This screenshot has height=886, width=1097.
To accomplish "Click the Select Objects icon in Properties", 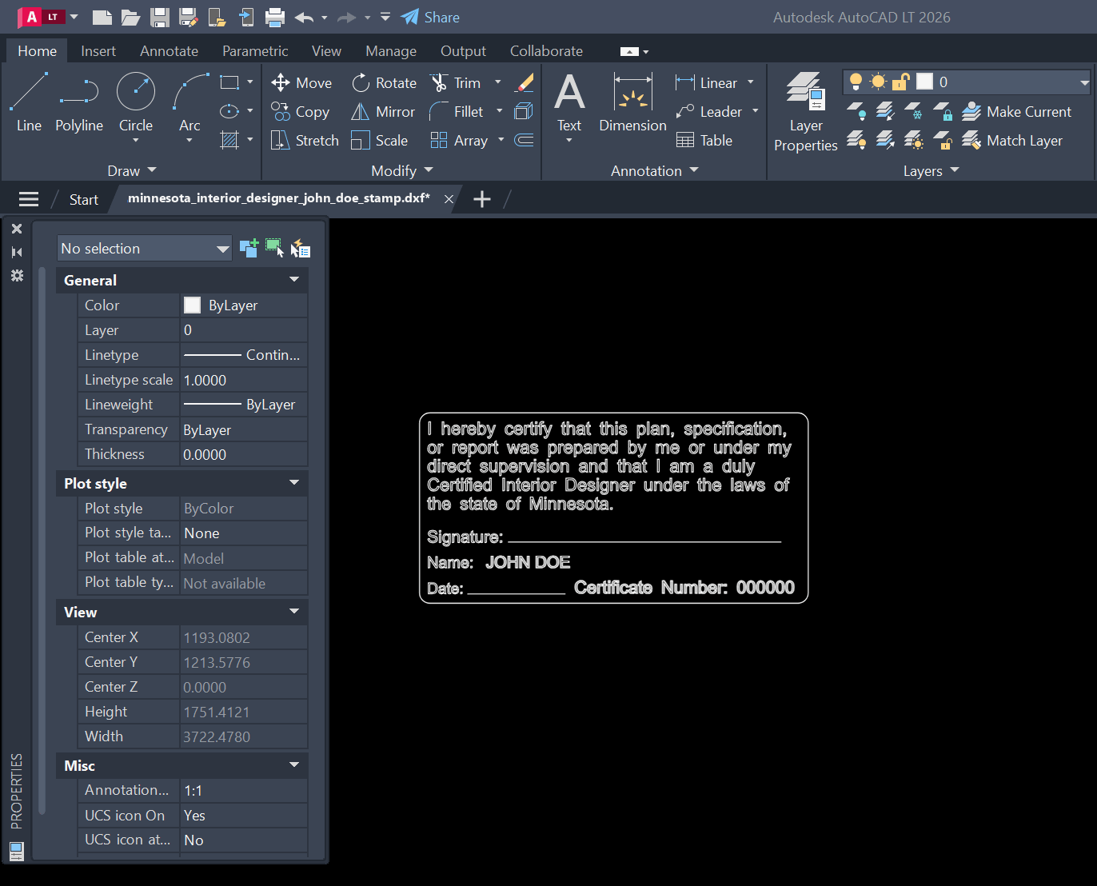I will point(274,248).
